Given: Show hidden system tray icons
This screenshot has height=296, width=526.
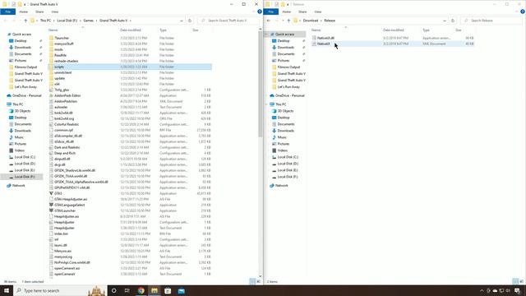Looking at the screenshot, I should click(482, 290).
